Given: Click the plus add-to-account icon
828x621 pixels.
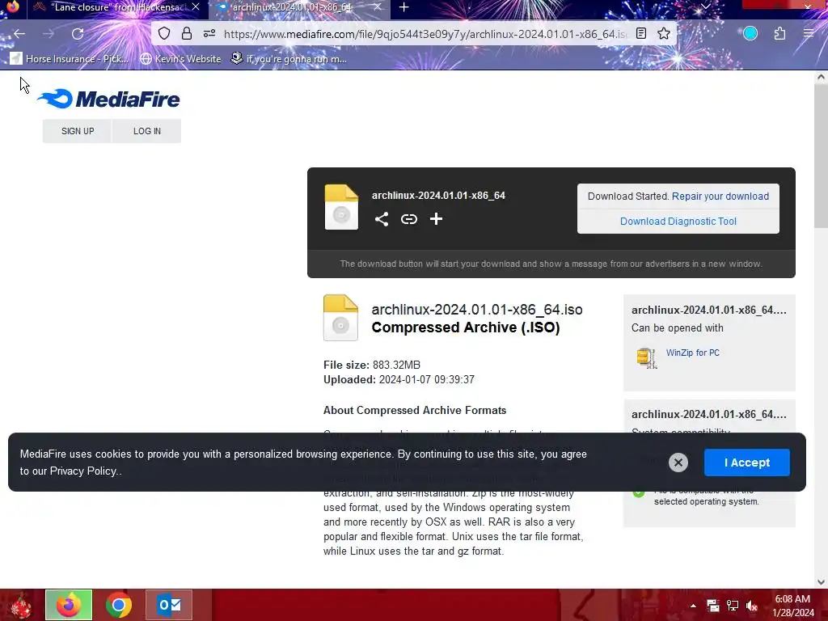Looking at the screenshot, I should pos(436,219).
